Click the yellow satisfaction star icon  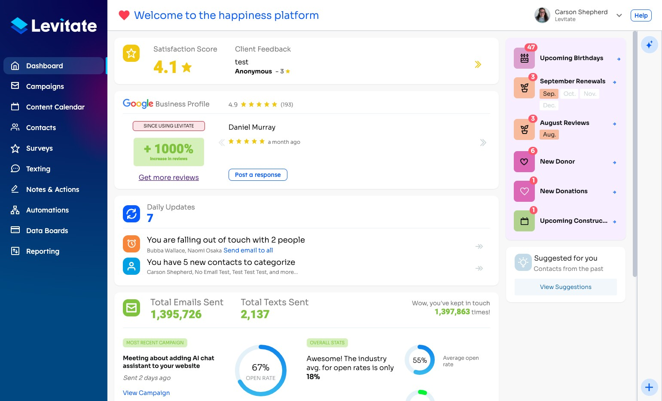click(131, 53)
